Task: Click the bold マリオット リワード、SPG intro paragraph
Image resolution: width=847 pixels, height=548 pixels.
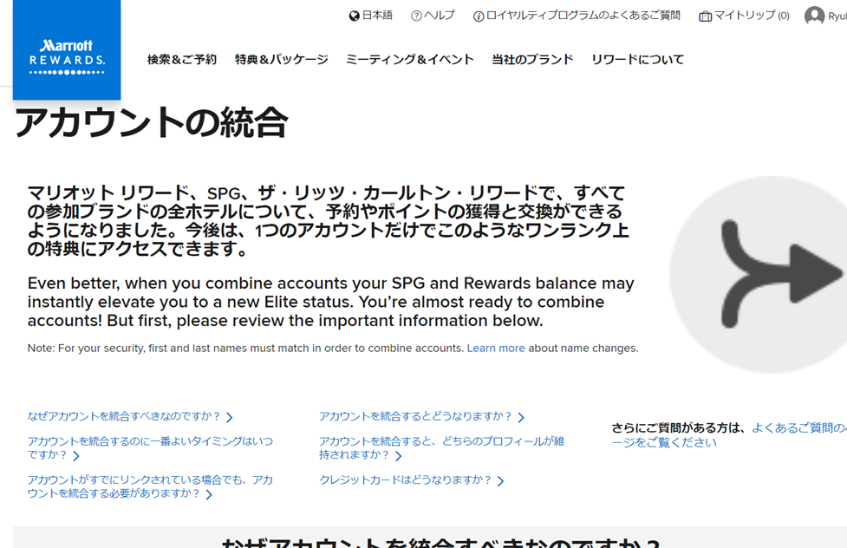Action: [328, 220]
